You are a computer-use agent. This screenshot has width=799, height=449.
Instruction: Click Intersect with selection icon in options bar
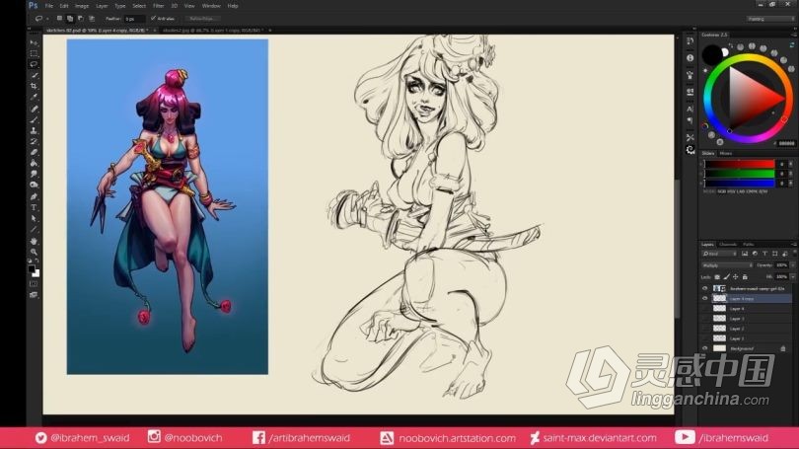pyautogui.click(x=92, y=19)
